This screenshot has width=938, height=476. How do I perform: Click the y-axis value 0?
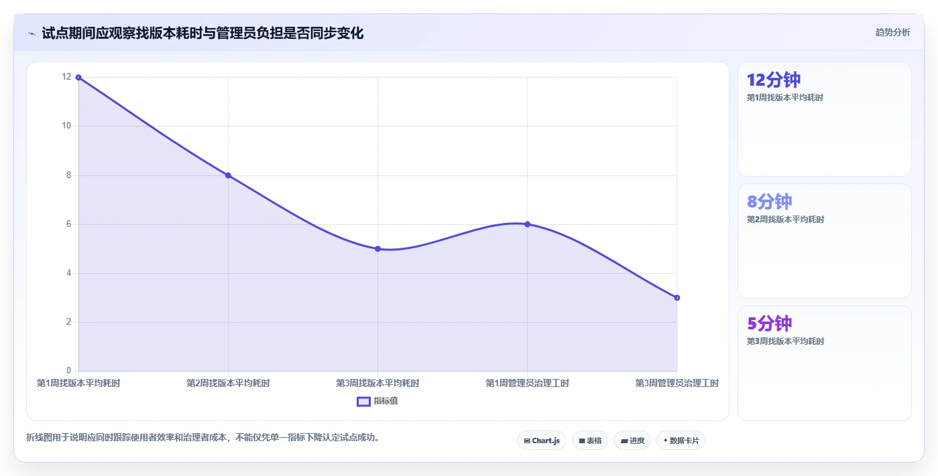68,370
